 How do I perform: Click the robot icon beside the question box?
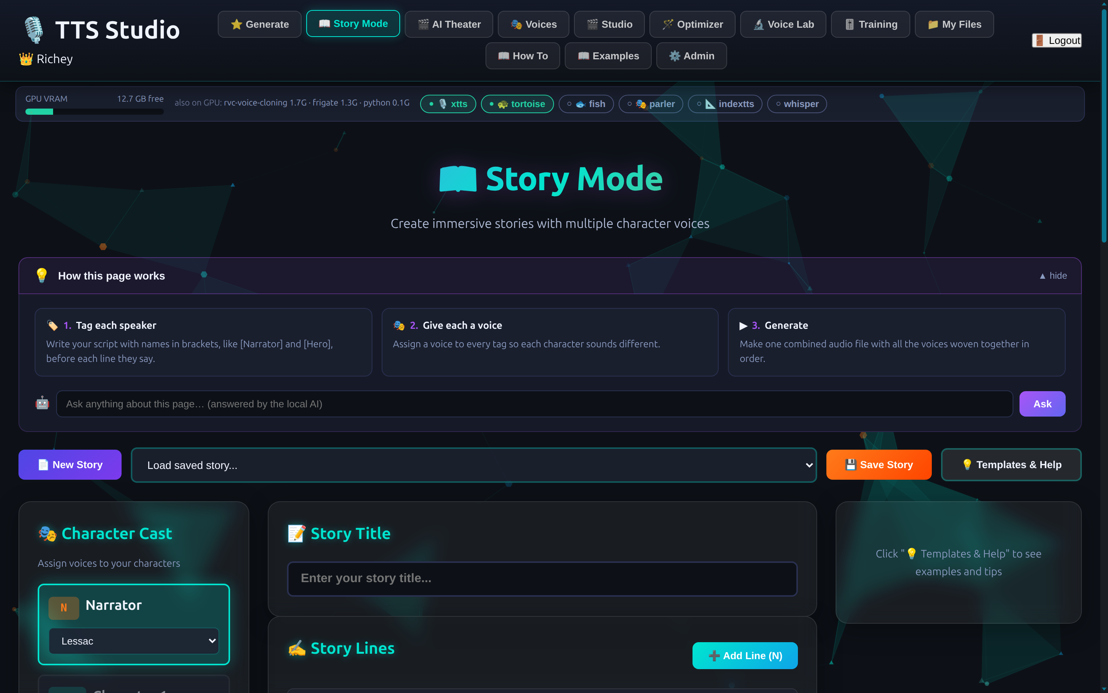(x=42, y=403)
